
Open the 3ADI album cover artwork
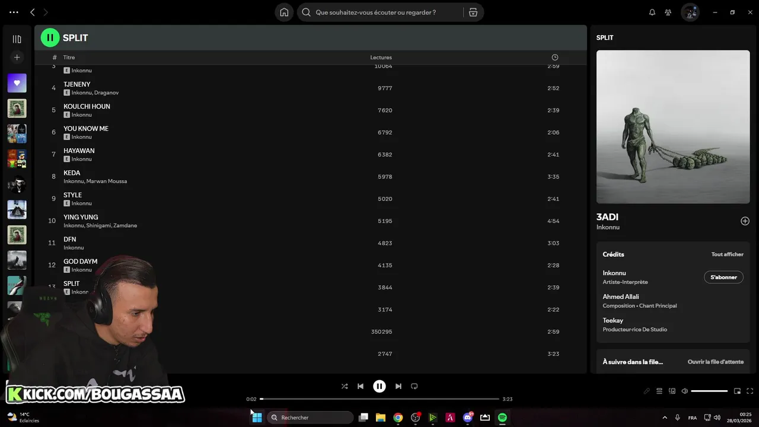673,127
